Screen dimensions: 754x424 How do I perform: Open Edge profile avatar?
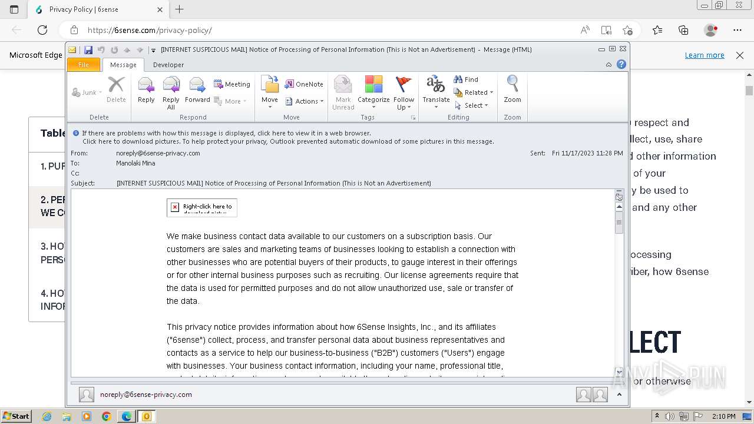pyautogui.click(x=711, y=30)
